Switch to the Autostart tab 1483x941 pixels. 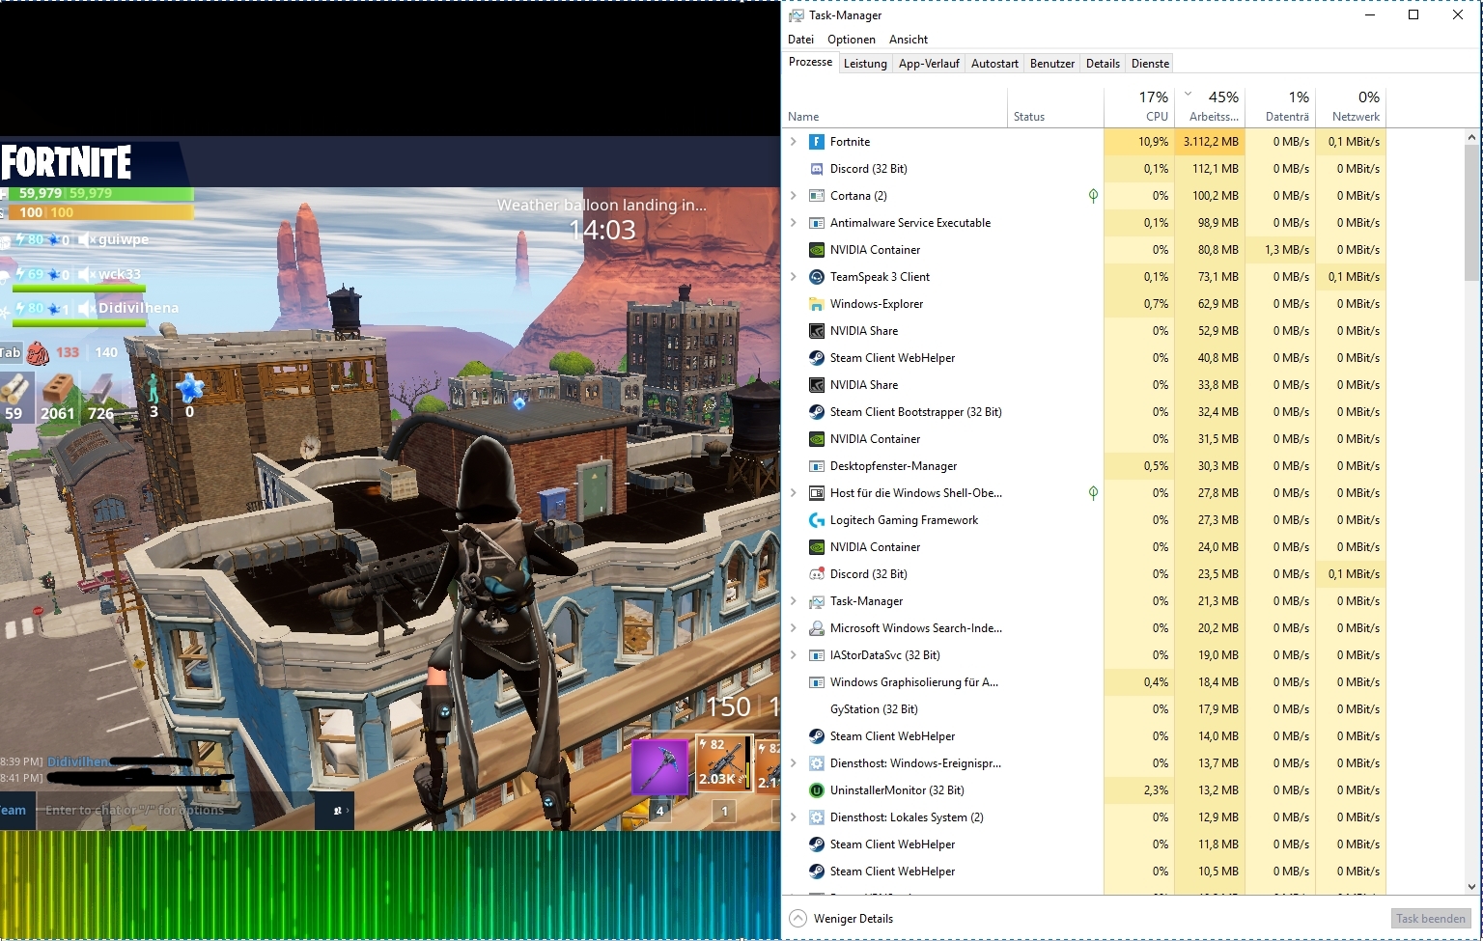pos(994,64)
